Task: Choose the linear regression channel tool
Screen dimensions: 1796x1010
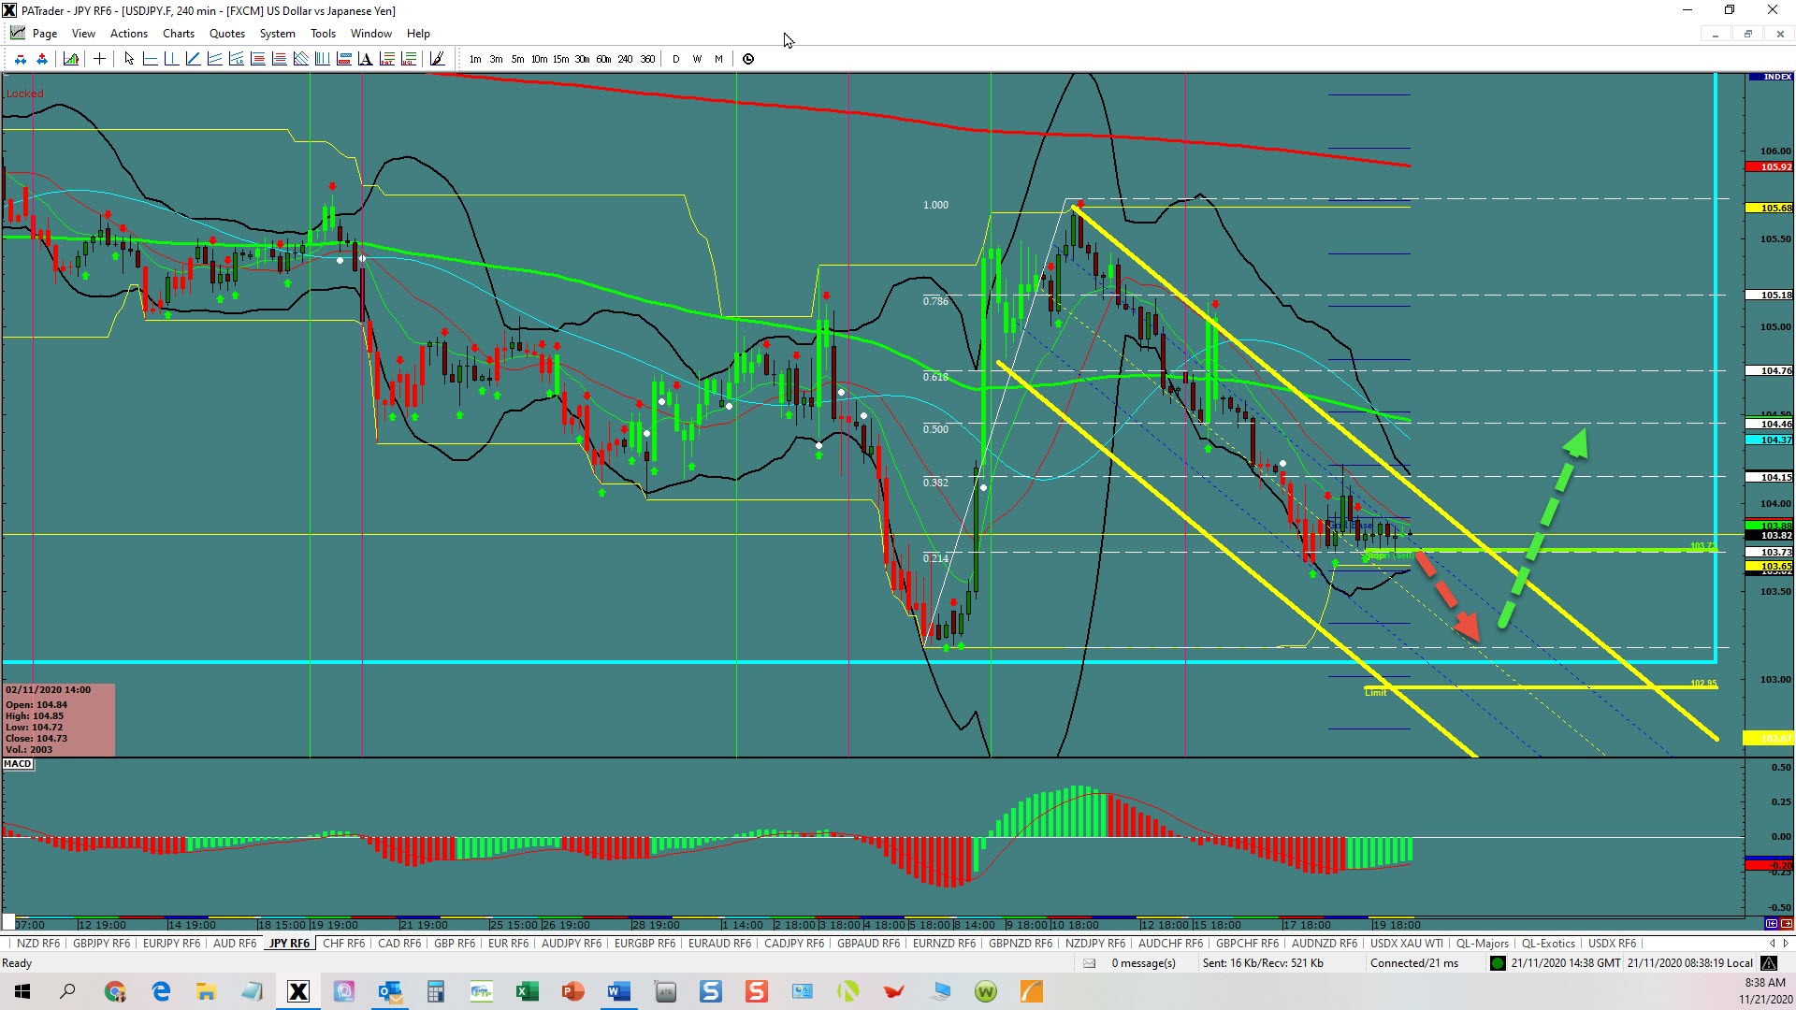Action: point(237,59)
